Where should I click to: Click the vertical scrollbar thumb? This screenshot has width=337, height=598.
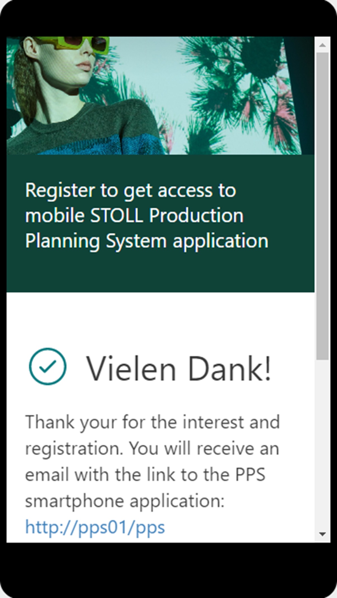[322, 206]
